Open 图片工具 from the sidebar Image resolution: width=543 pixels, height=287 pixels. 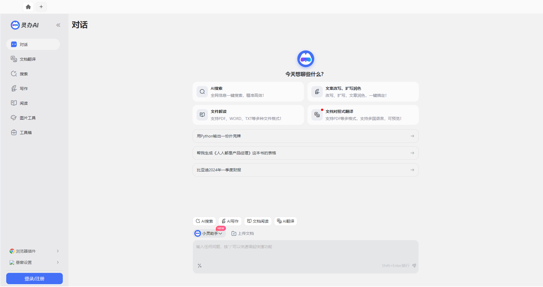coord(33,118)
